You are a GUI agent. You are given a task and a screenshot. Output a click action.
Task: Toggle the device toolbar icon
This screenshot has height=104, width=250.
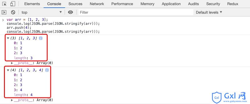pyautogui.click(x=13, y=4)
